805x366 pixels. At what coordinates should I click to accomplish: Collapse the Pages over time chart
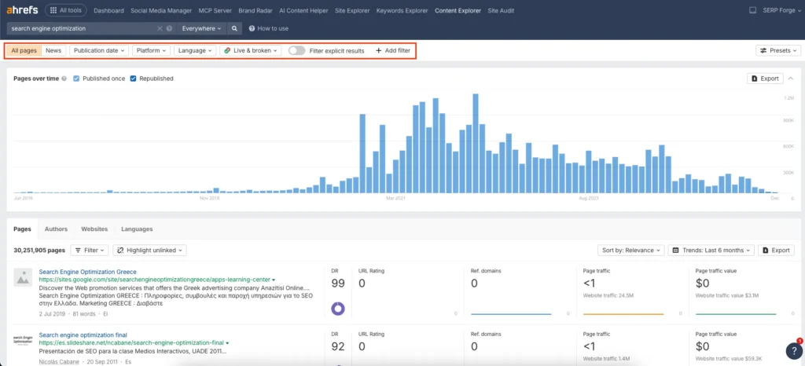pyautogui.click(x=790, y=79)
